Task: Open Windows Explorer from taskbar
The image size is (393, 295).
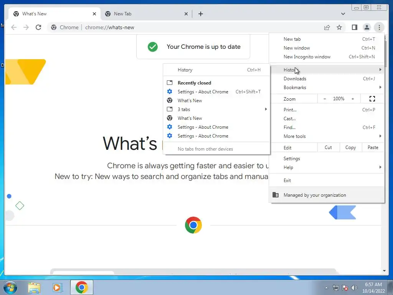Action: (x=34, y=287)
